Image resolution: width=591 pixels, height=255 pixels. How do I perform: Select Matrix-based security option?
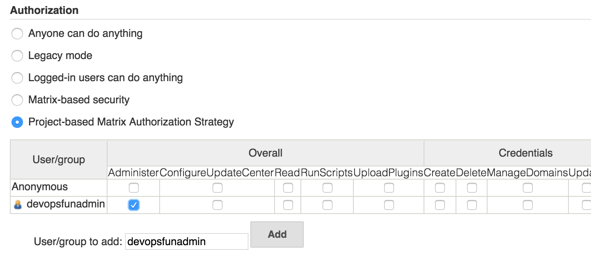pyautogui.click(x=17, y=100)
